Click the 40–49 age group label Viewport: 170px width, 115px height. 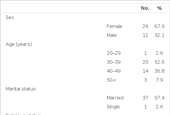tap(114, 71)
